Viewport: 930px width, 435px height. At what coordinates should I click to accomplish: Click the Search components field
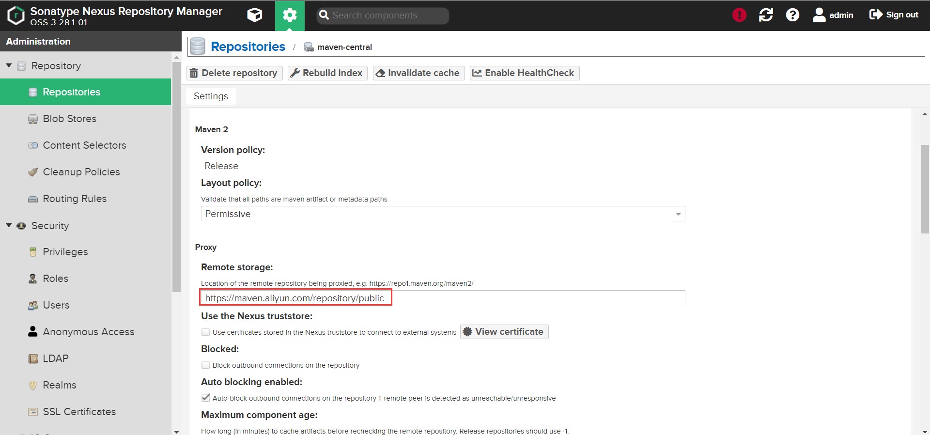pos(383,16)
